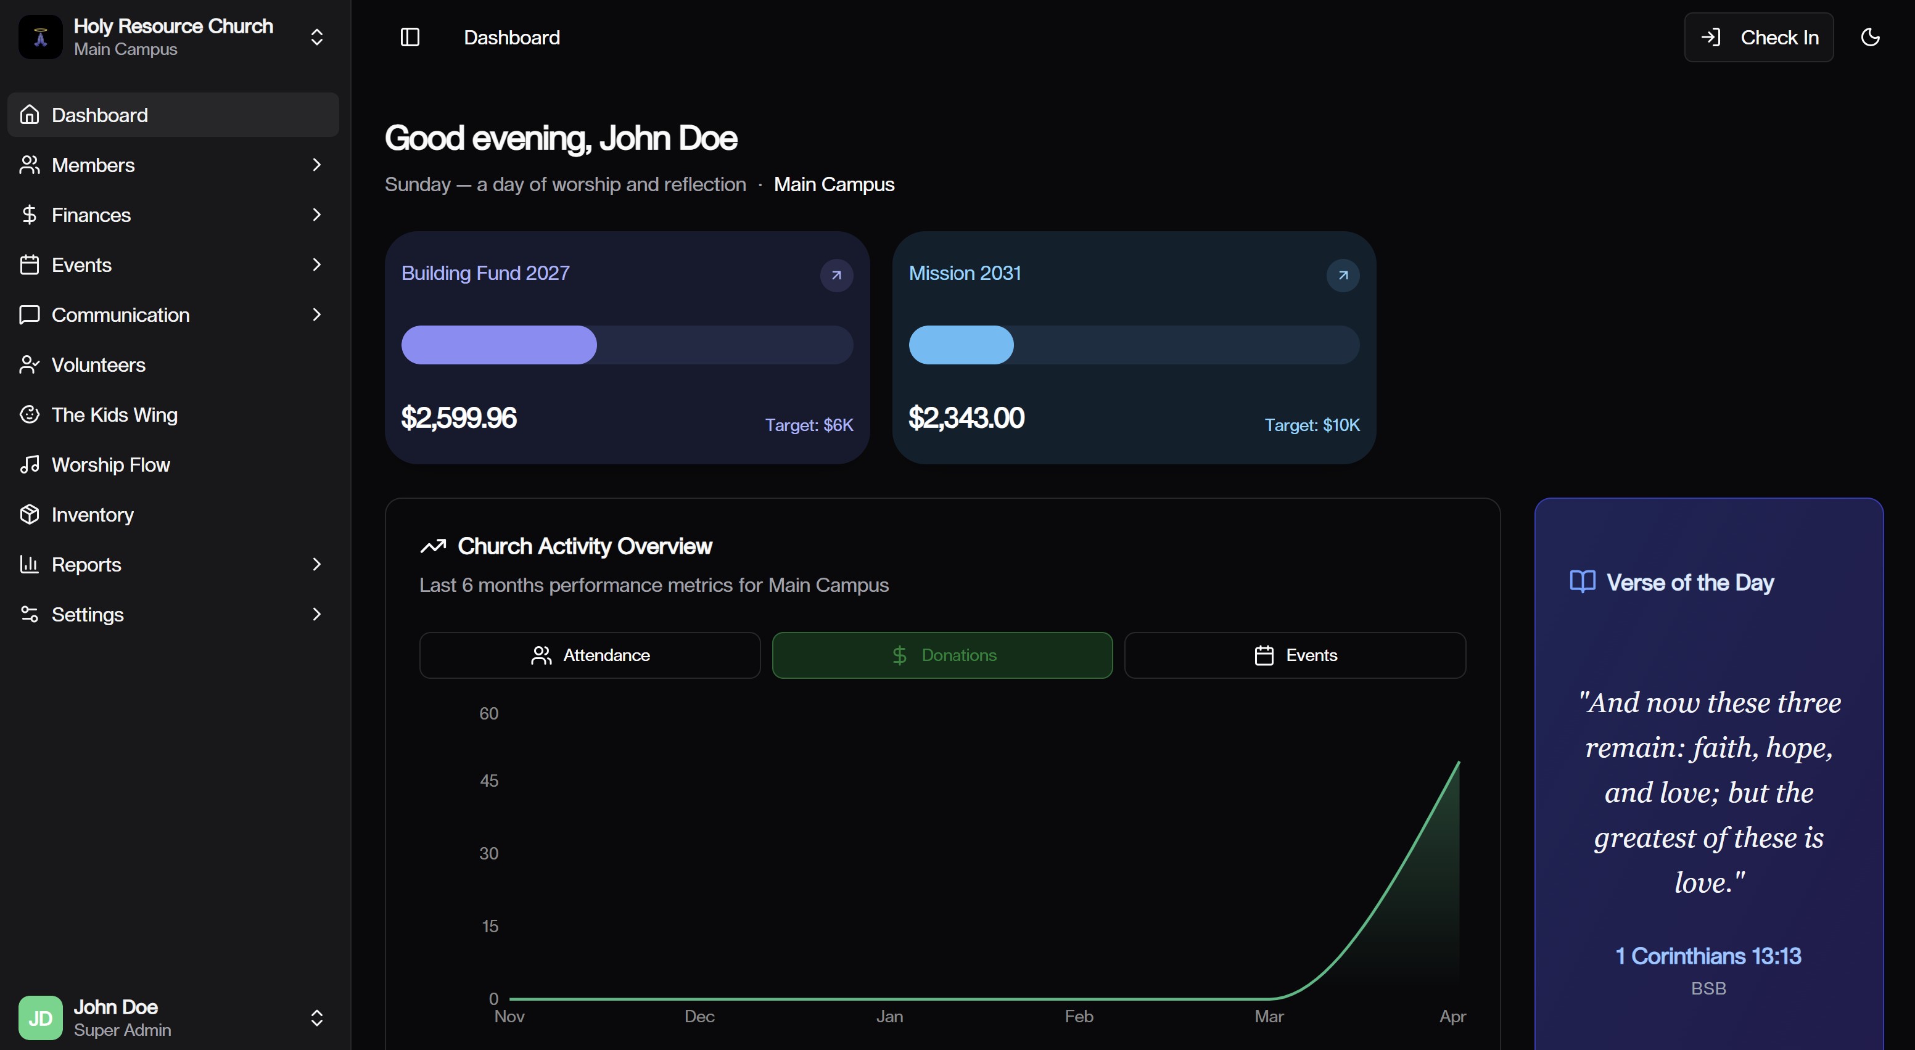
Task: Click the Mar label on chart axis
Action: pyautogui.click(x=1269, y=1016)
